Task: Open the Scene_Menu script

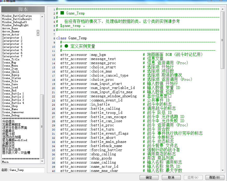Action: [x=10, y=66]
